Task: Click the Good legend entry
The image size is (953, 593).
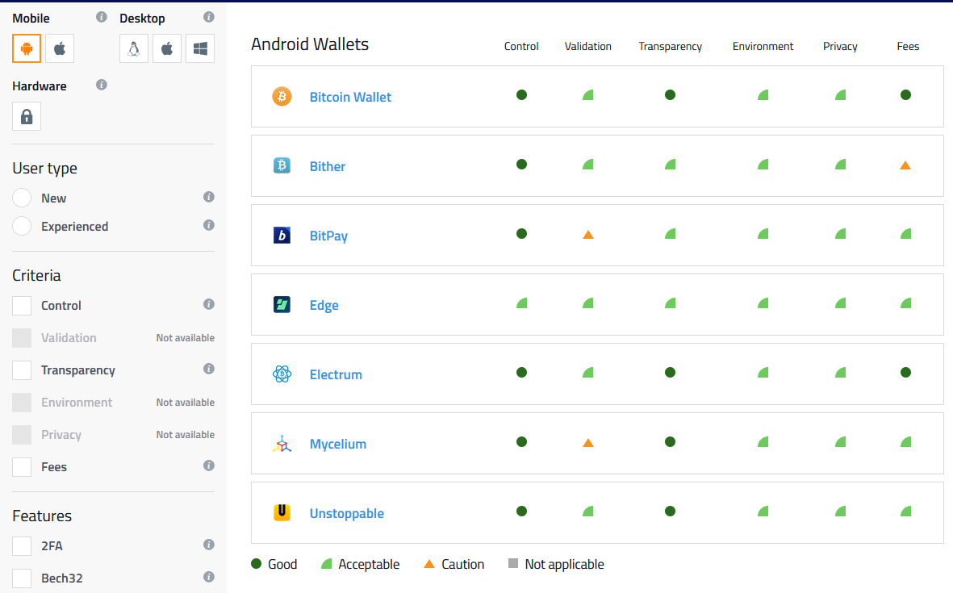Action: click(x=274, y=564)
